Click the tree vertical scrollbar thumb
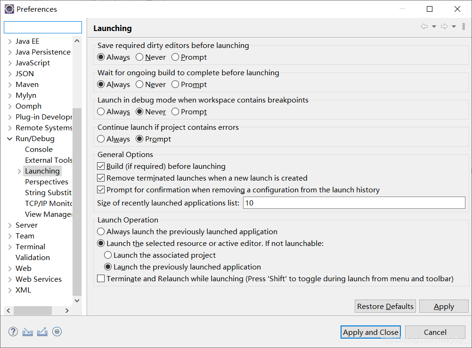Viewport: 472px width, 348px height. point(77,202)
